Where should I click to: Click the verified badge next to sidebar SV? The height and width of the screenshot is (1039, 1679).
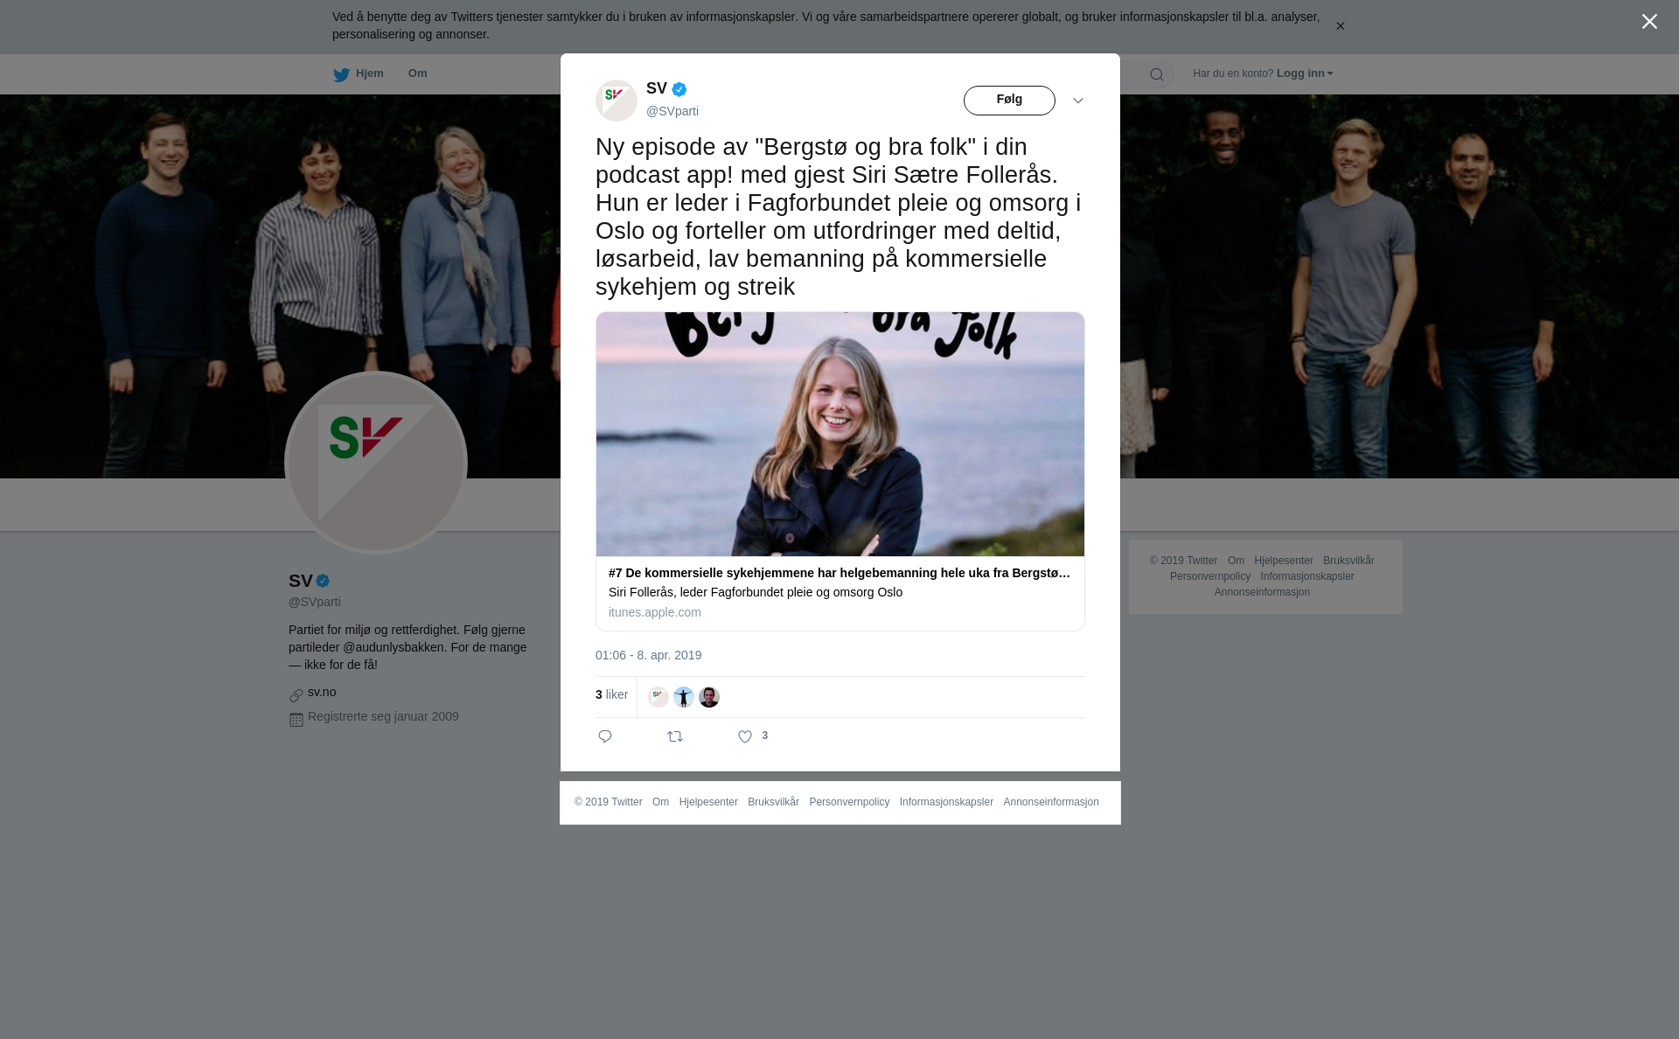323,581
